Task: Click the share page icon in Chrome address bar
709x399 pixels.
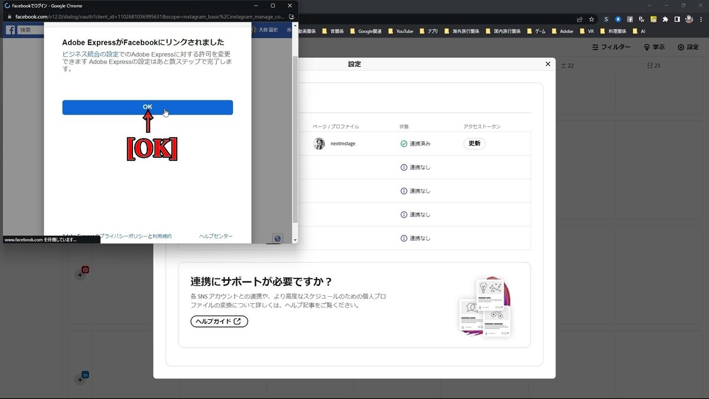Action: pos(580,19)
